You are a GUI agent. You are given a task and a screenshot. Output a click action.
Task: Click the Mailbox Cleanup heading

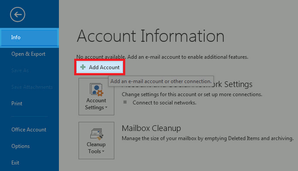click(x=151, y=128)
